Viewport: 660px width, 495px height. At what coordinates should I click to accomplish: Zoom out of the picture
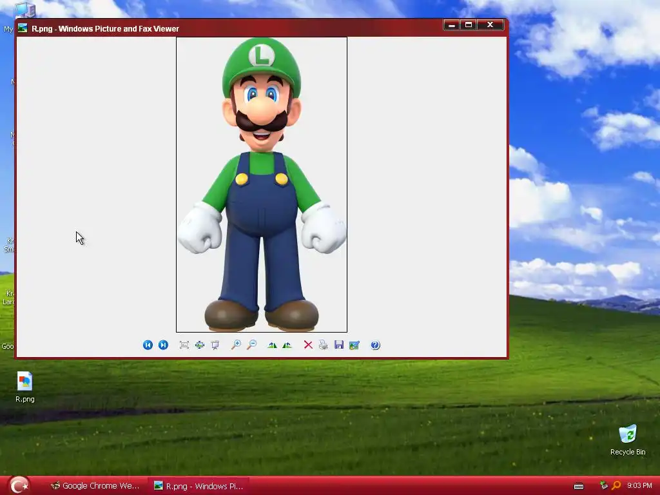point(252,345)
